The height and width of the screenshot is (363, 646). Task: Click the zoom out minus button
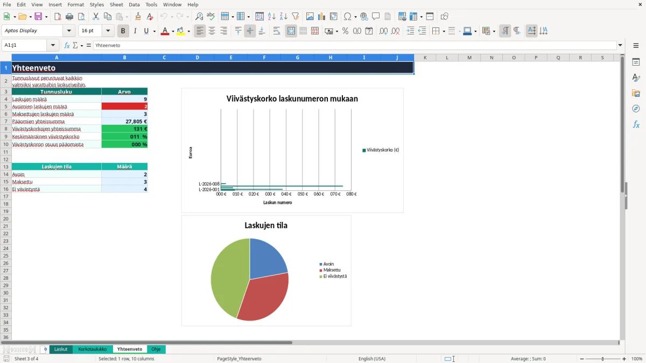(x=582, y=359)
